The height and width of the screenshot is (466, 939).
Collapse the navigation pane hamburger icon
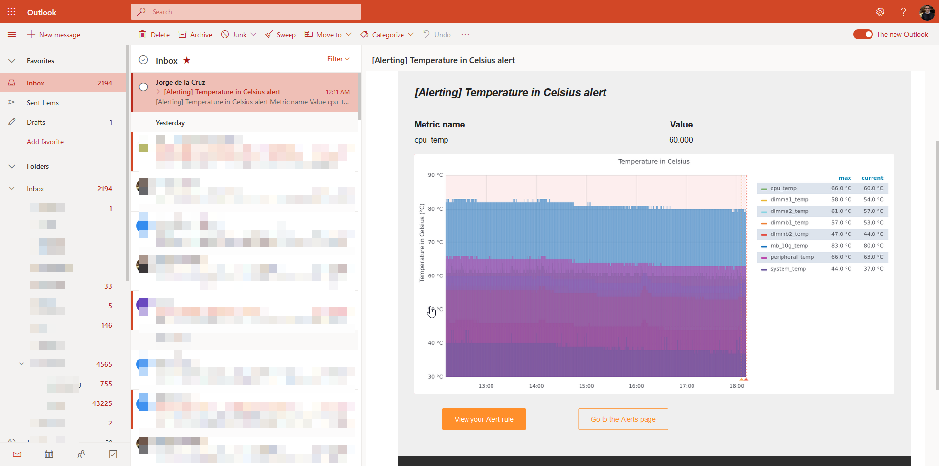coord(12,34)
